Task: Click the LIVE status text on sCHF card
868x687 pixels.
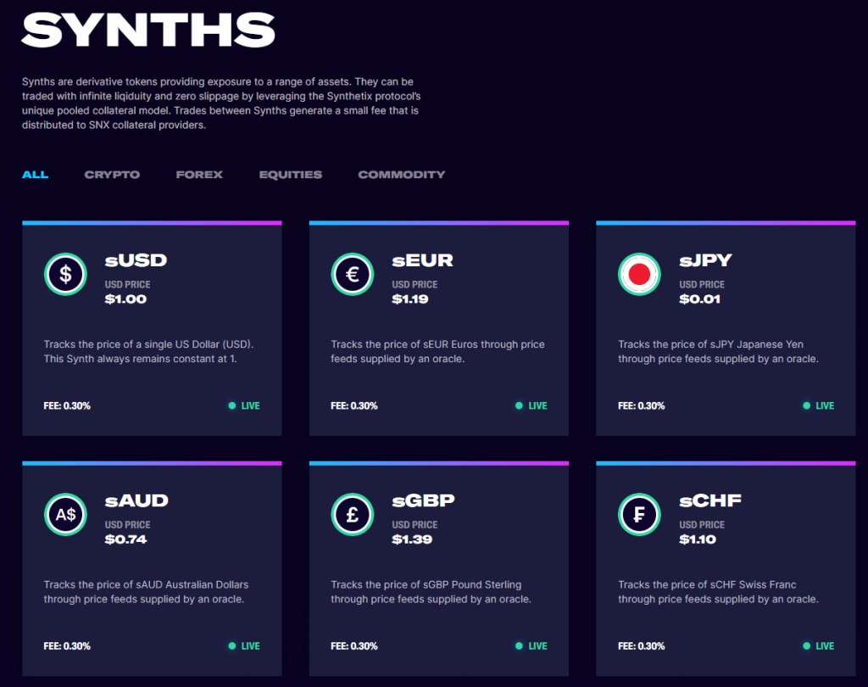Action: point(825,646)
